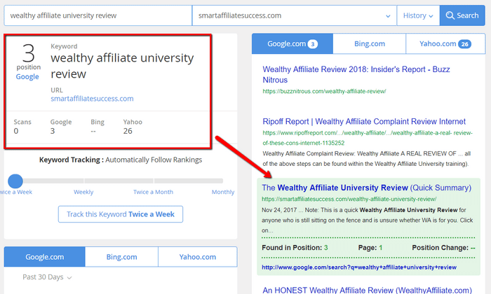Viewport: 491px width, 294px height.
Task: Click the Bing -- ranking value
Action: [93, 131]
